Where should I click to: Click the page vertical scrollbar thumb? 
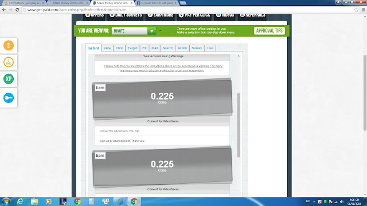[365, 93]
